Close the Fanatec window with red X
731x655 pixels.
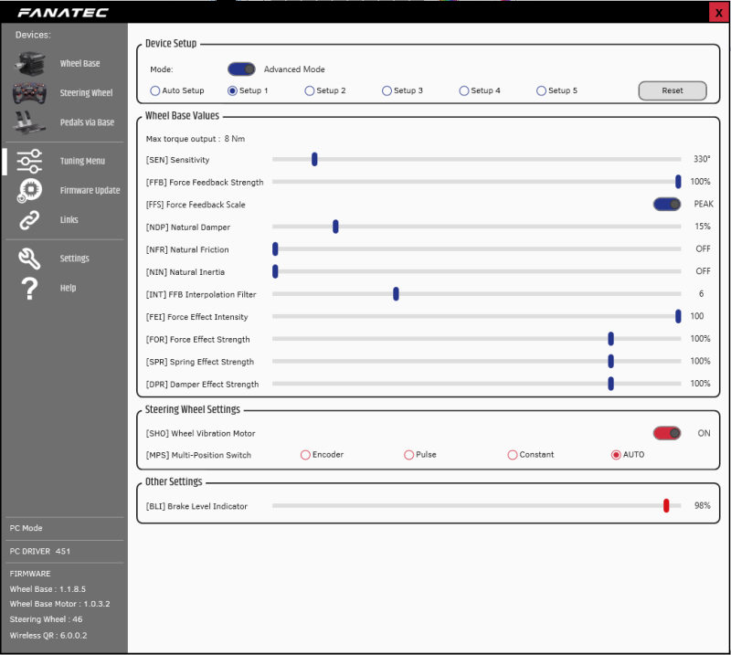click(719, 13)
